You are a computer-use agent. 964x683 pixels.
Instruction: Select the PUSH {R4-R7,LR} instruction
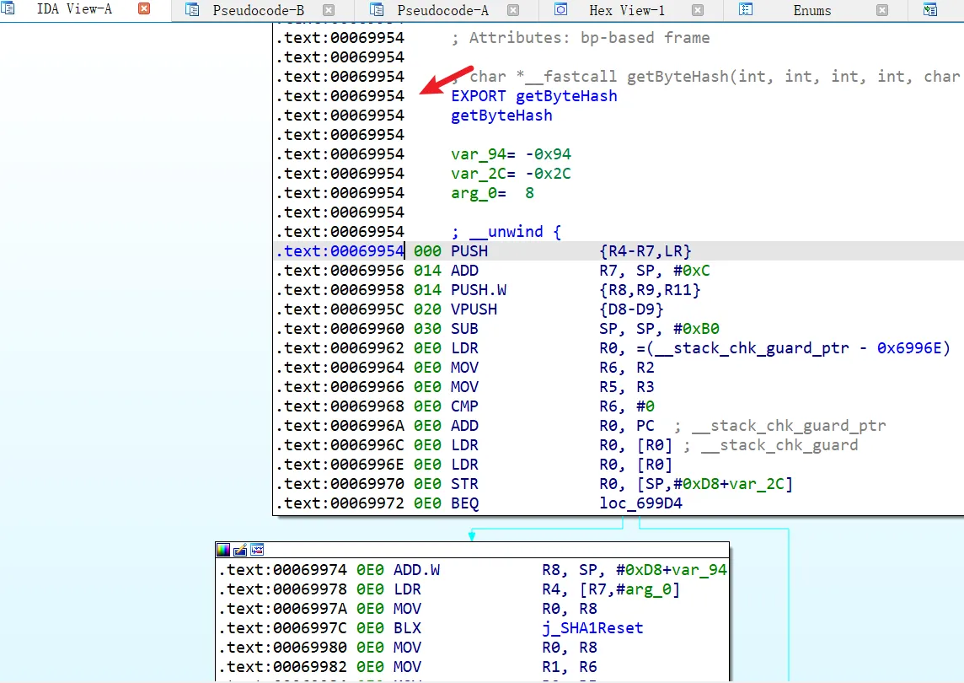tap(571, 251)
